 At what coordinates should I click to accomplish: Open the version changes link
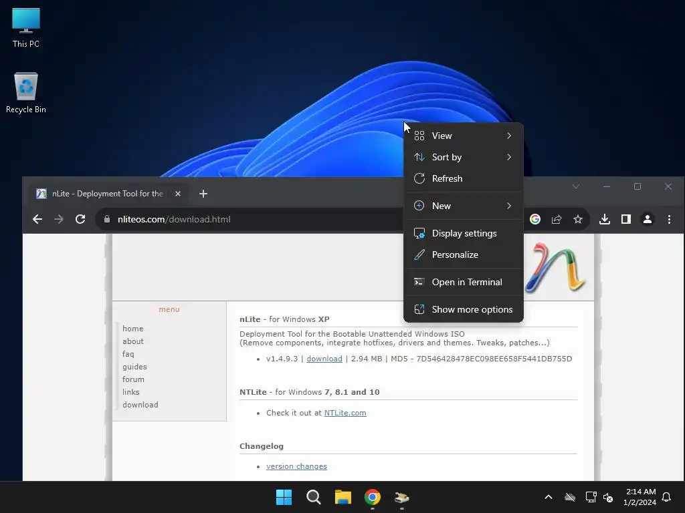pyautogui.click(x=296, y=466)
